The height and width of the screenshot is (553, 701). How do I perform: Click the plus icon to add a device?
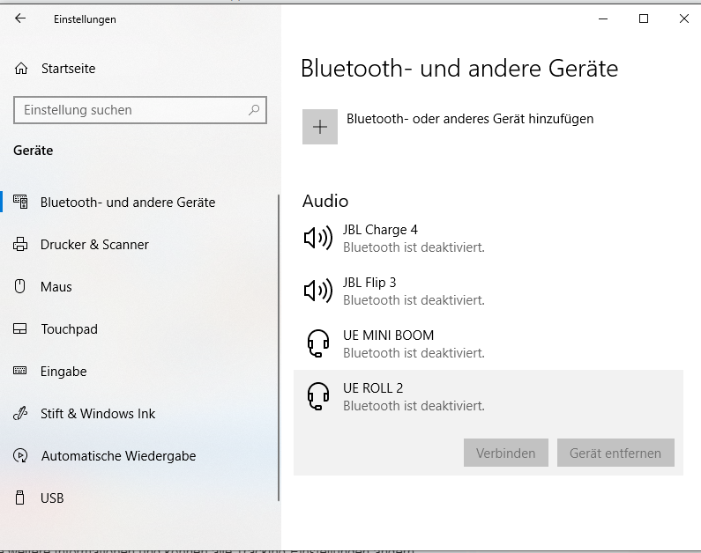[320, 127]
